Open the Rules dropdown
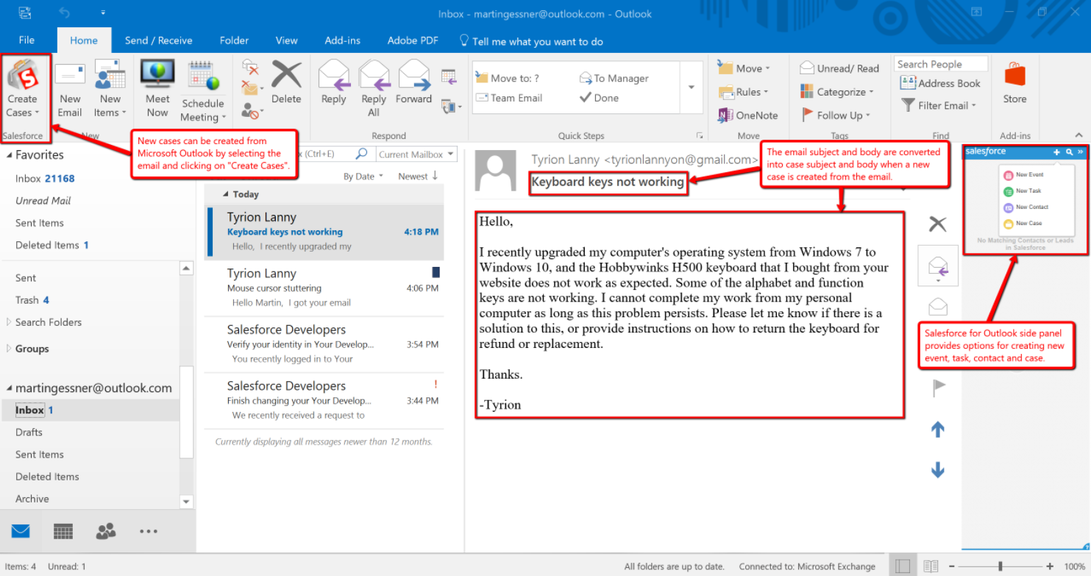 click(x=744, y=92)
